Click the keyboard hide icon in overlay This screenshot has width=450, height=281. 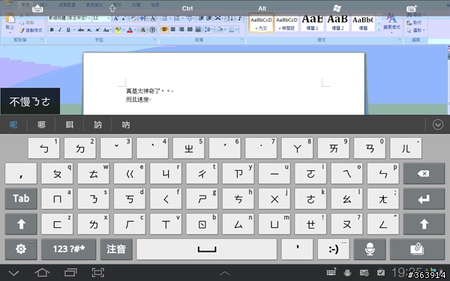(x=37, y=8)
